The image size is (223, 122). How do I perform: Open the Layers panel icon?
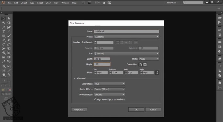click(x=220, y=83)
